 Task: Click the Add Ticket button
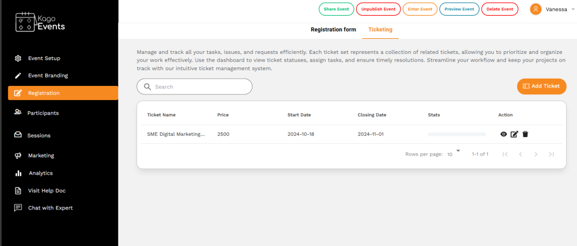pos(541,86)
